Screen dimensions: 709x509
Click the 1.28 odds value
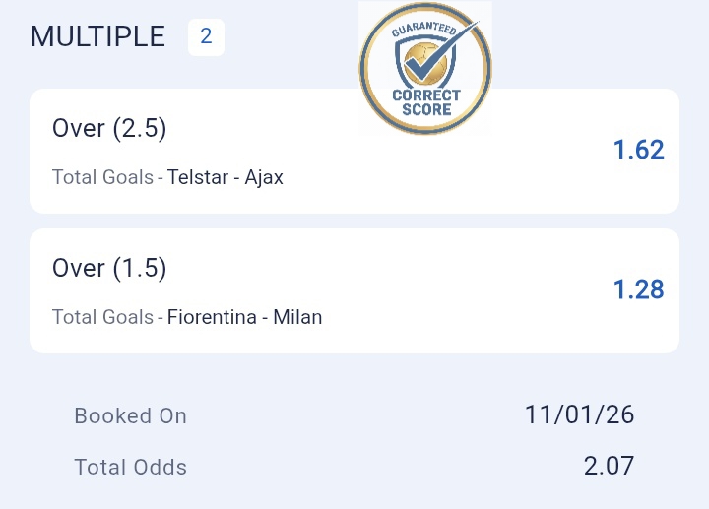(638, 289)
